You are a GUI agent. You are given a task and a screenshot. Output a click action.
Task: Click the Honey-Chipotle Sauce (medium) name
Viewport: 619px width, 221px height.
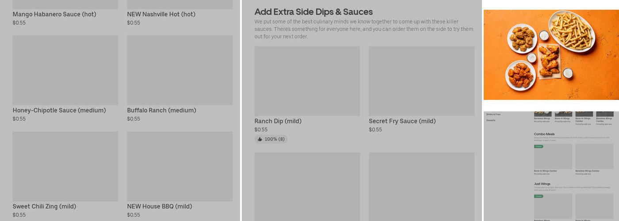pyautogui.click(x=59, y=110)
